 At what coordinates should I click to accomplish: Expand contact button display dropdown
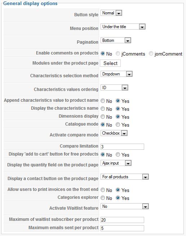coord(124,177)
